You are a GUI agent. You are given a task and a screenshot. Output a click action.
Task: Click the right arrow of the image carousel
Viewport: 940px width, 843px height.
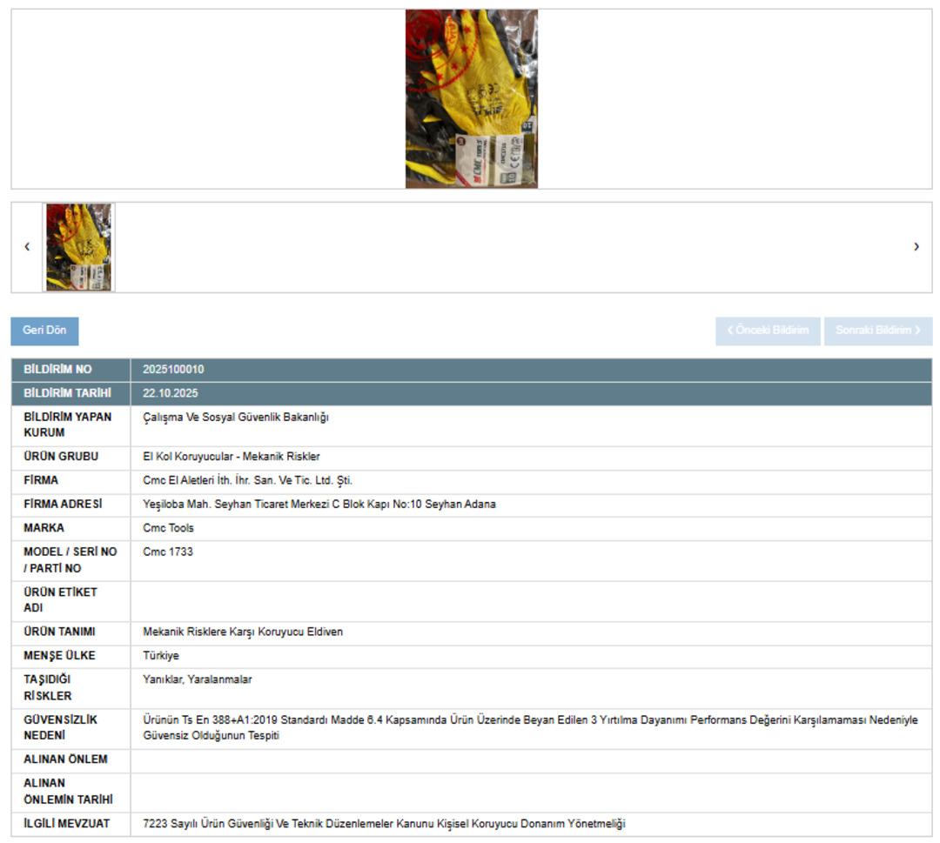coord(916,247)
